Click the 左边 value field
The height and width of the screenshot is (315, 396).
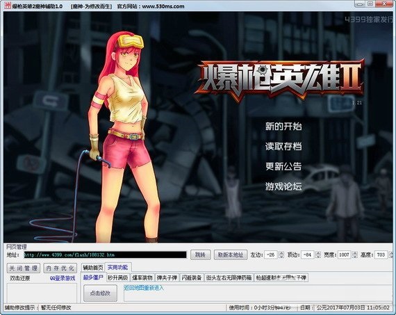(x=271, y=255)
